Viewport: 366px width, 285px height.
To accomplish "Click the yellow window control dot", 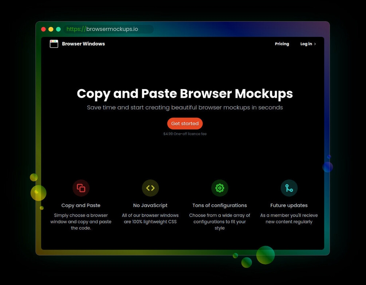I will 51,29.
